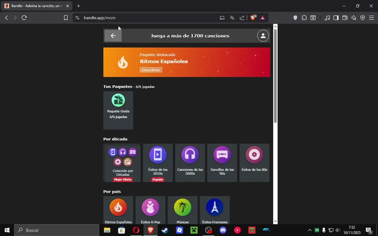Install the app via address bar icon
Viewport: 378px width, 236px height.
222,18
